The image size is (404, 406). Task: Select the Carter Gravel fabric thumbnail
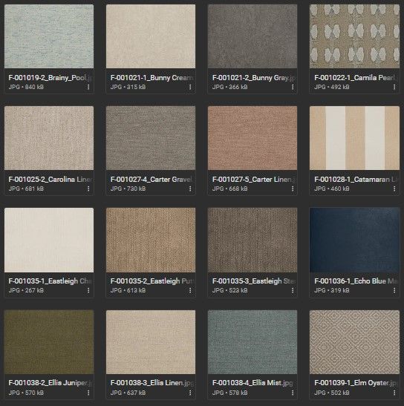pos(151,138)
